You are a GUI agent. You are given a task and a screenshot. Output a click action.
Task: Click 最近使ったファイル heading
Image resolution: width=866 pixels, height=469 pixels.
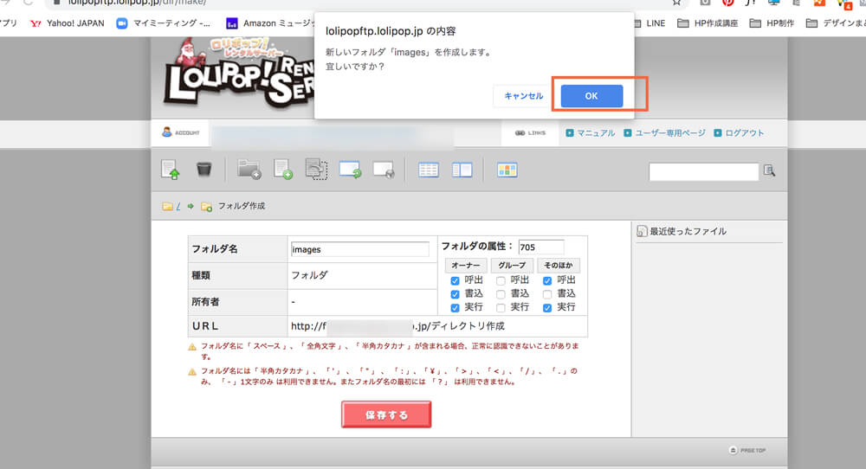(688, 231)
